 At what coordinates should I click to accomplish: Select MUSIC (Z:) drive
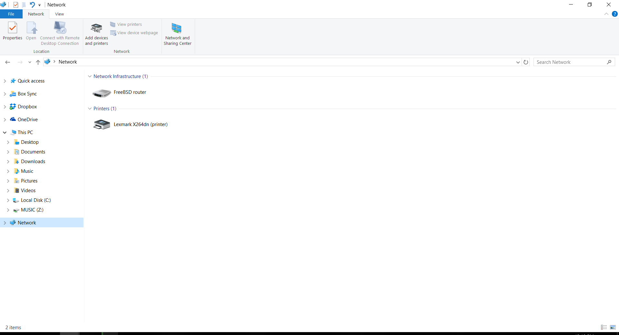(32, 210)
